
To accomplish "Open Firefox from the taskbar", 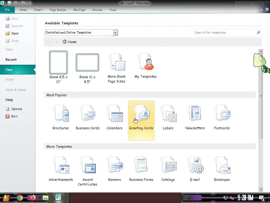I will point(33,198).
